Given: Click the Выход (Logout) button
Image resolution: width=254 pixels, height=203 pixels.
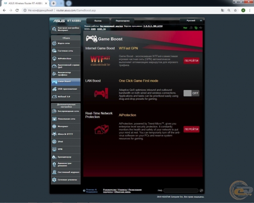Looking at the screenshot, I should click(98, 21).
